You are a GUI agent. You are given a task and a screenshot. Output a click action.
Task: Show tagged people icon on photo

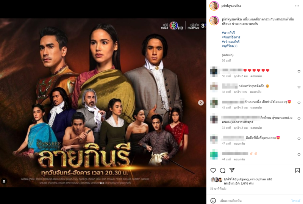pos(4,181)
